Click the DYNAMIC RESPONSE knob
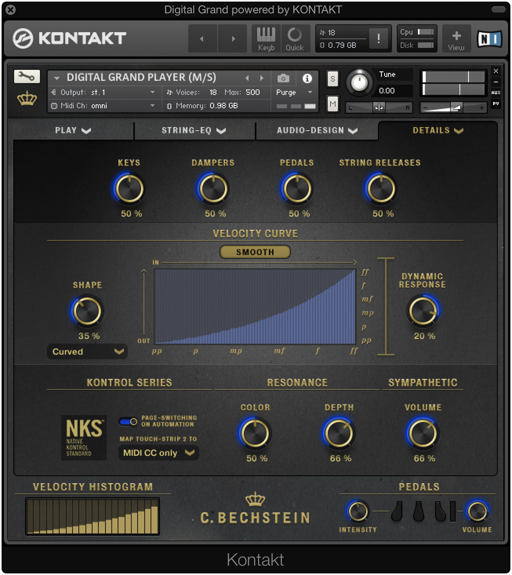The image size is (512, 575). (422, 311)
